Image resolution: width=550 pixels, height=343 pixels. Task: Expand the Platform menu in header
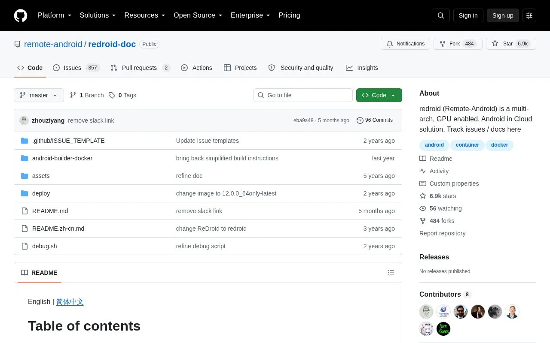point(55,15)
